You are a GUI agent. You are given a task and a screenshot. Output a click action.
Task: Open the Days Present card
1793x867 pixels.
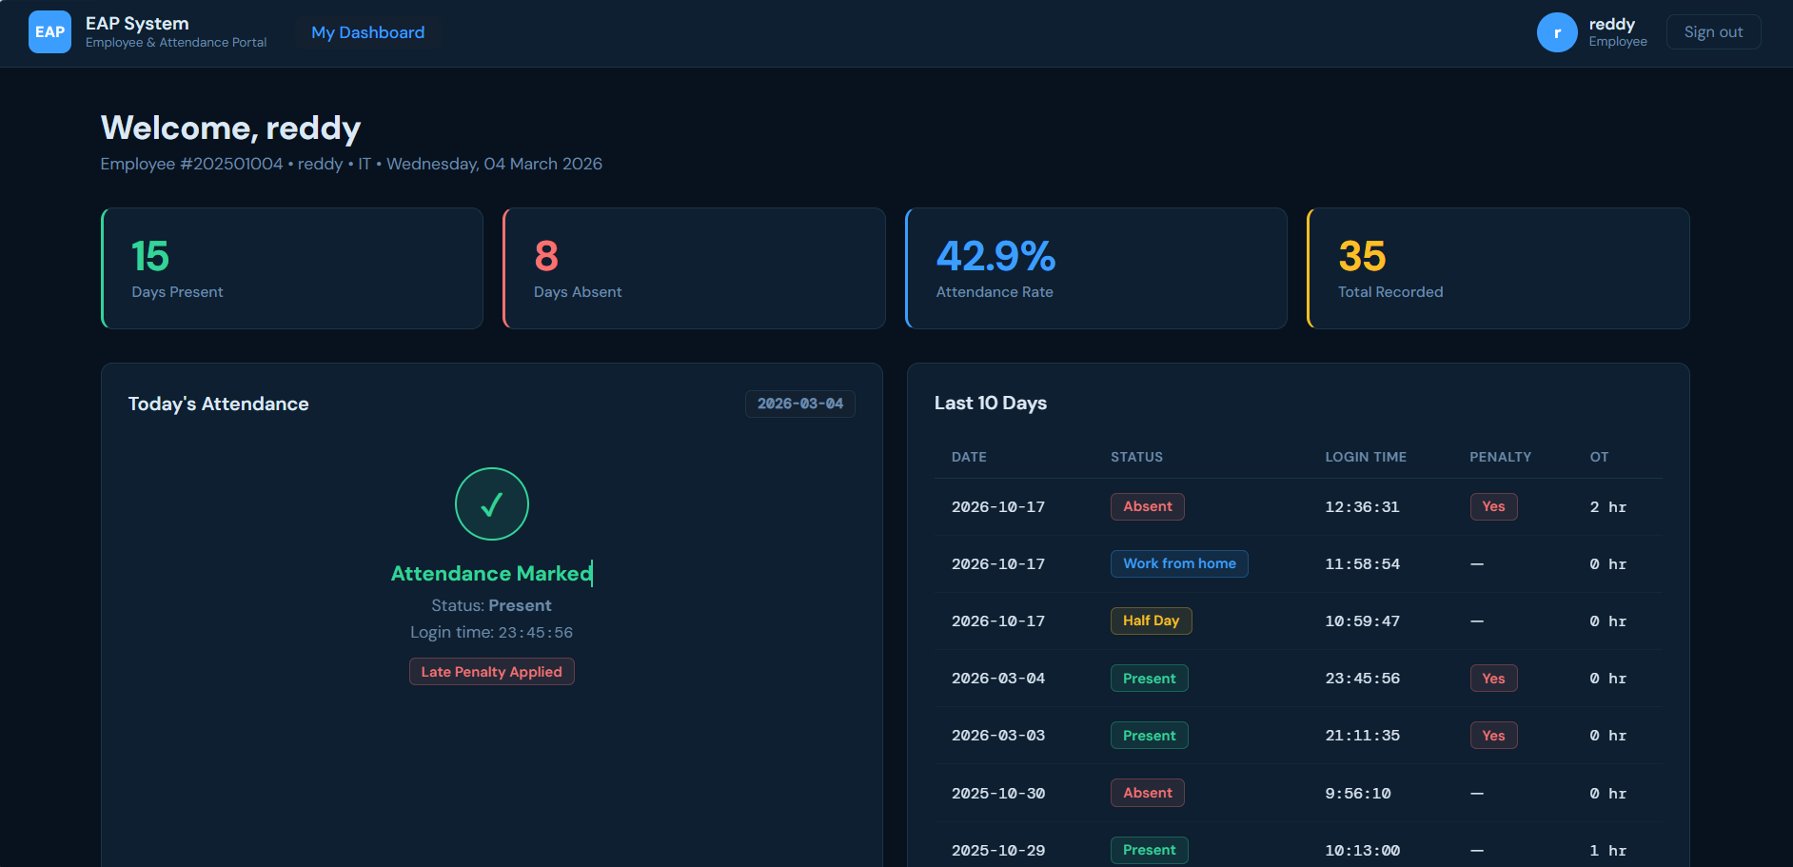[x=292, y=268]
